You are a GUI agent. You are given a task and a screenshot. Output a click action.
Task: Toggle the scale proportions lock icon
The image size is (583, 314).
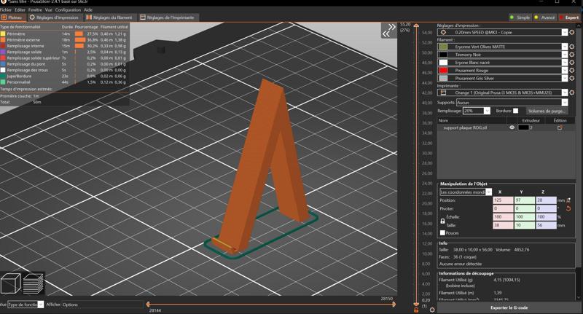click(x=442, y=221)
